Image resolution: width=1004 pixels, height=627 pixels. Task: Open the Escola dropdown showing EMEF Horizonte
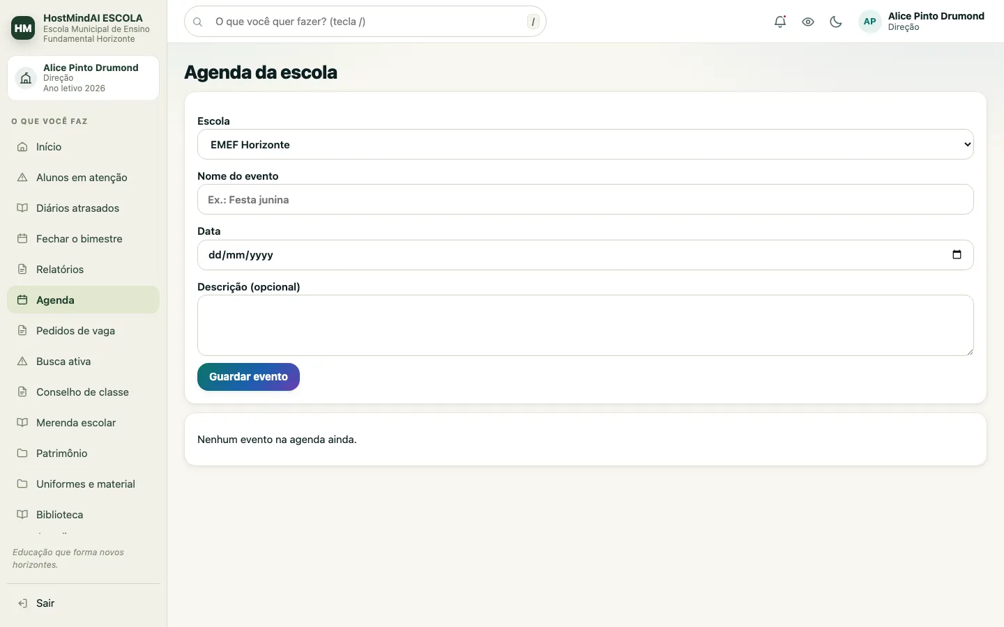586,145
